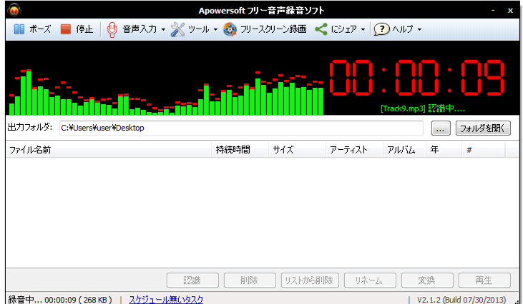Click the 停止 label to stop recording
This screenshot has width=523, height=304.
pos(84,29)
